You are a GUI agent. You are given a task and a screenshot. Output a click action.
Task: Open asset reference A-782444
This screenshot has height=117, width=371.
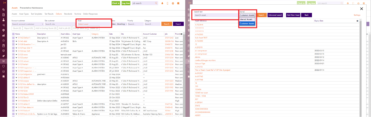point(199,24)
